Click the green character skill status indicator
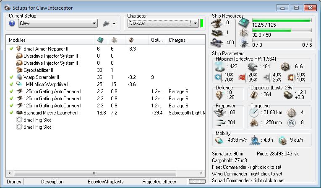The height and width of the screenshot is (188, 321). [x=201, y=23]
